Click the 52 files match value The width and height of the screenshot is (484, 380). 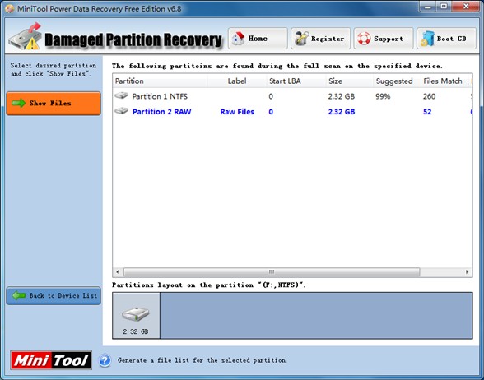tap(427, 112)
